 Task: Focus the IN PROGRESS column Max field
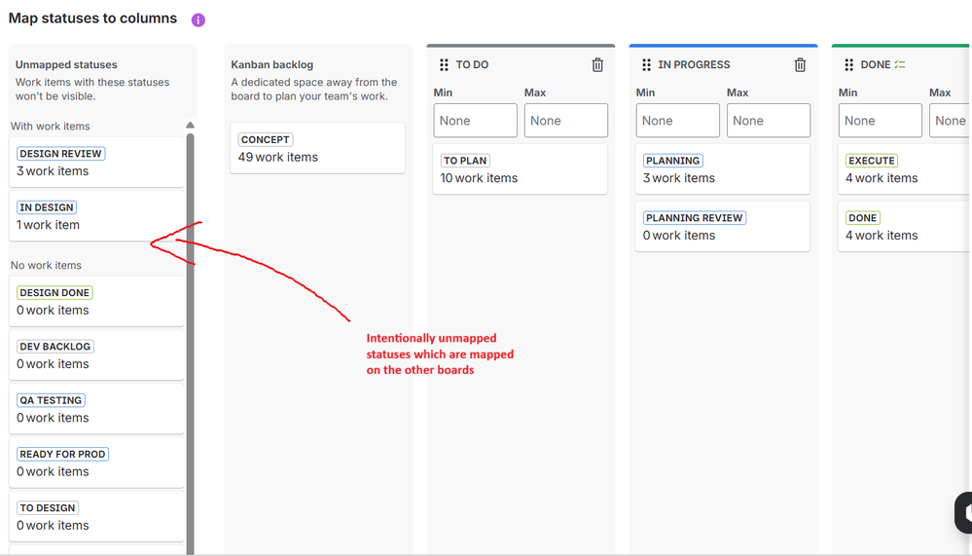[769, 121]
